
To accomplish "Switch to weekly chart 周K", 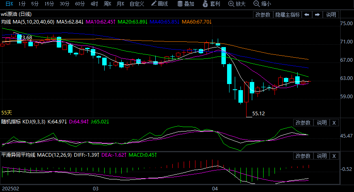I will coord(107,4).
